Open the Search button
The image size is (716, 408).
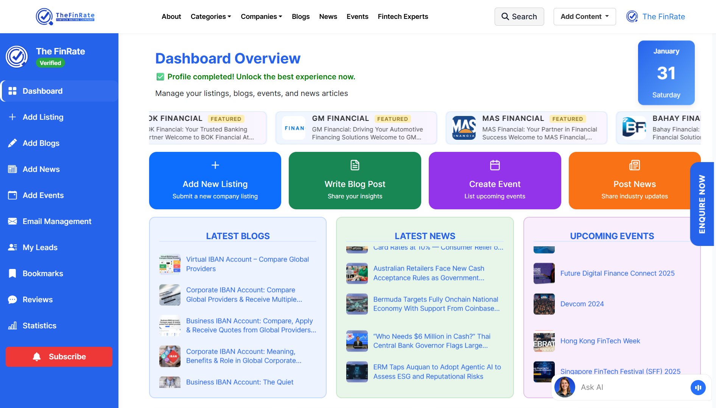click(519, 17)
